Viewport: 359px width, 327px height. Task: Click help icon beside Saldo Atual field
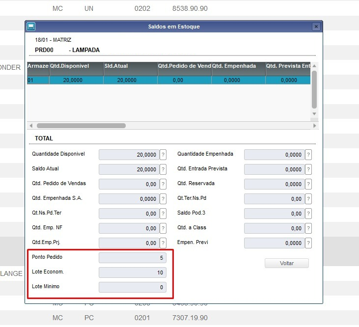(163, 169)
